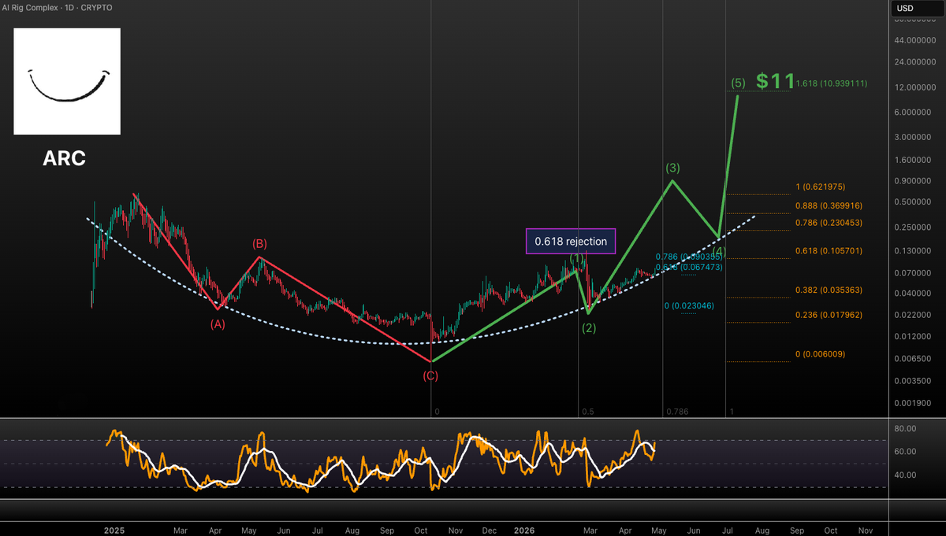Click the 80.00 RSI axis value
The height and width of the screenshot is (536, 946).
click(905, 429)
